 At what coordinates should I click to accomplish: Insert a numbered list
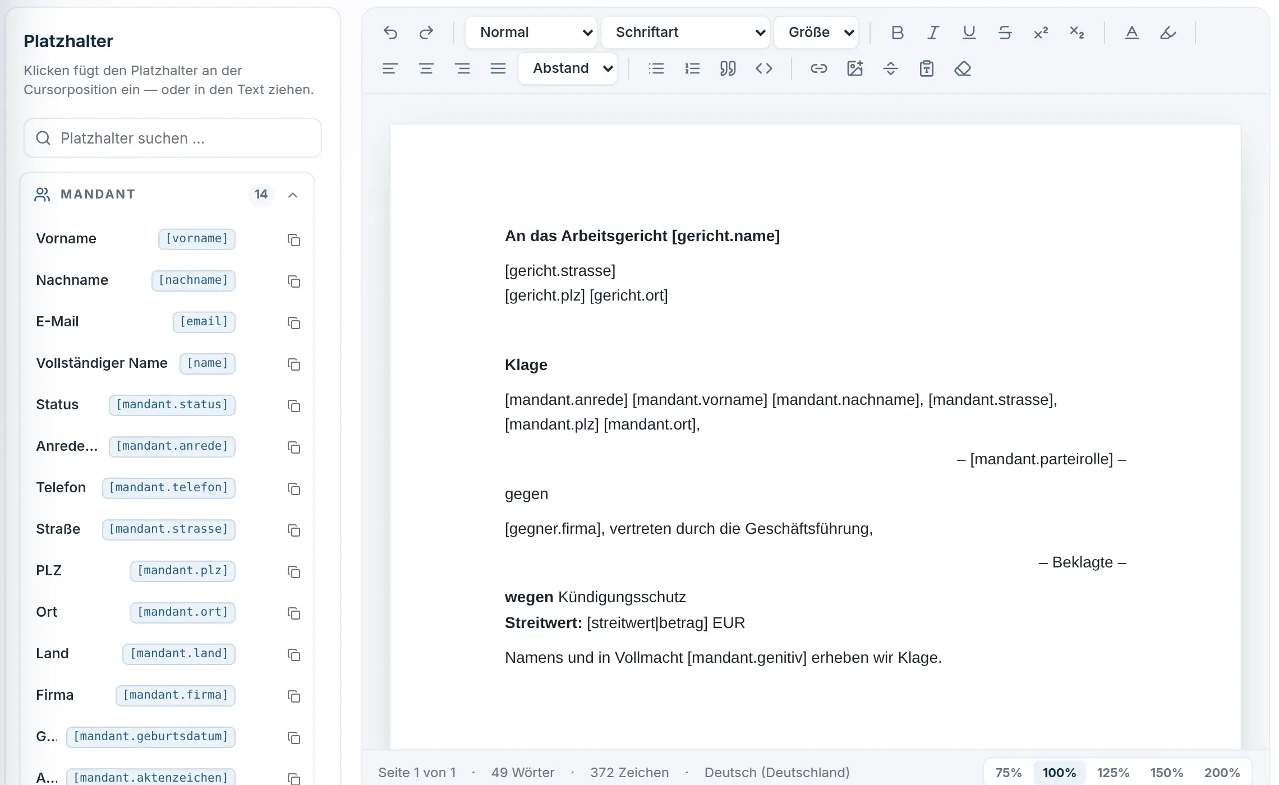(x=692, y=68)
